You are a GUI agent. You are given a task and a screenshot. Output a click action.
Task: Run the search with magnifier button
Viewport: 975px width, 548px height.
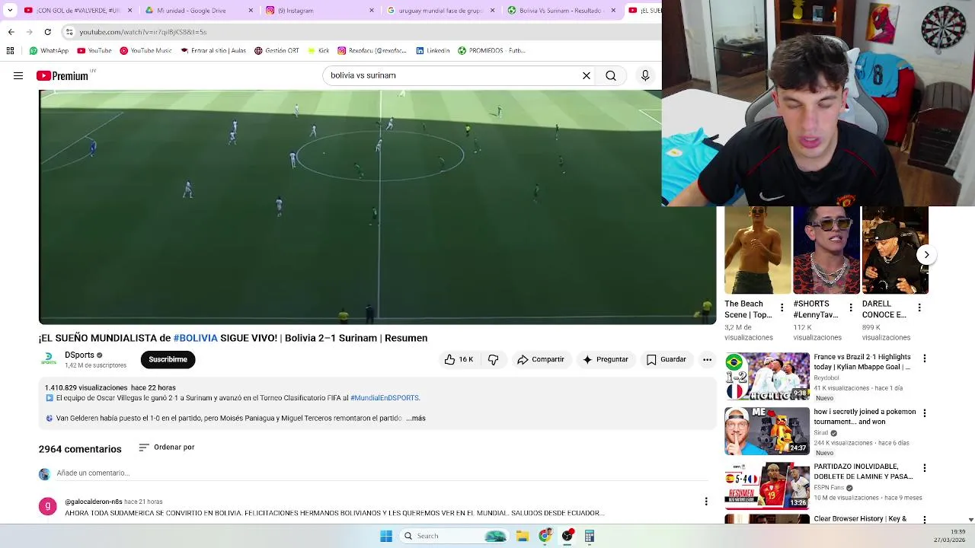(611, 75)
